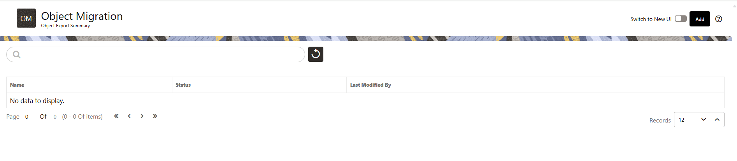The height and width of the screenshot is (161, 737).
Task: Focus the search input field
Action: click(x=156, y=54)
